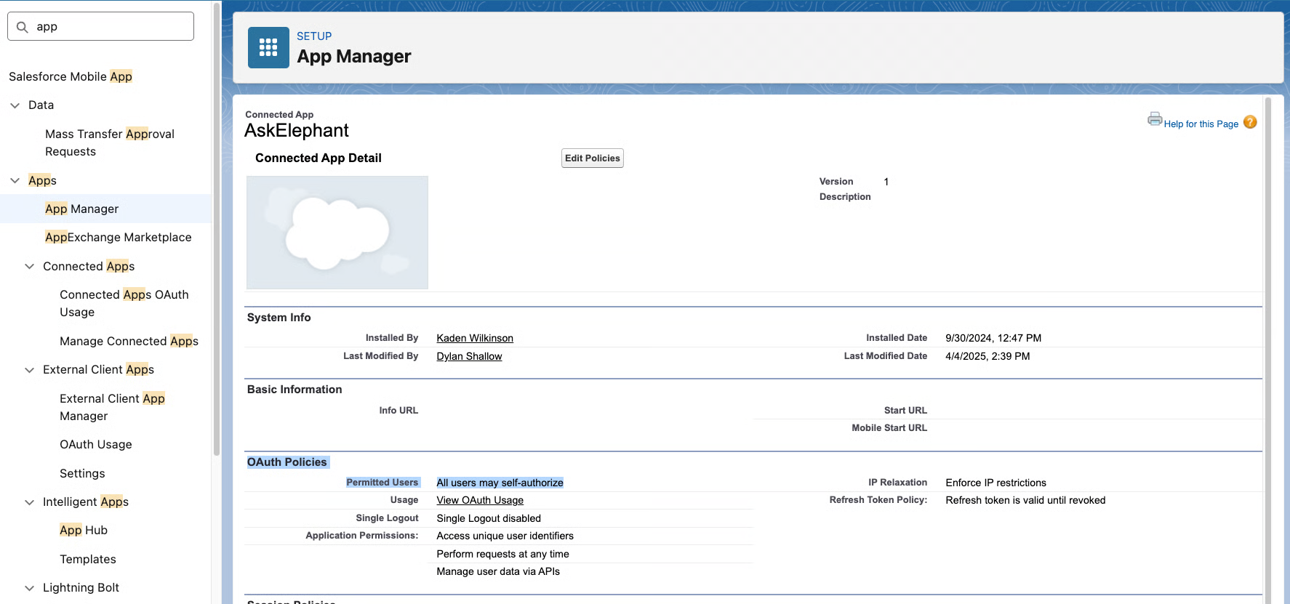The image size is (1290, 604).
Task: Click the Quick Find search field
Action: 100,26
